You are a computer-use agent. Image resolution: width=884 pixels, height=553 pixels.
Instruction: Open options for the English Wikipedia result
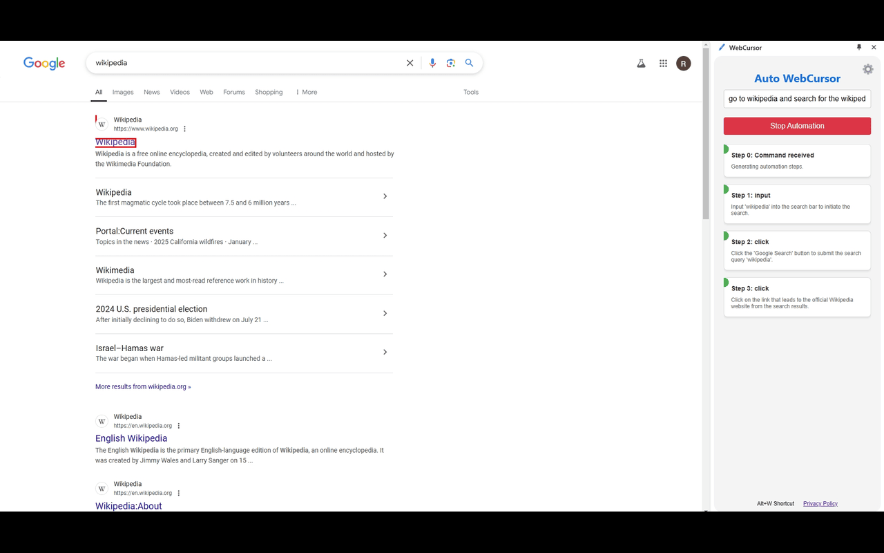pos(179,426)
